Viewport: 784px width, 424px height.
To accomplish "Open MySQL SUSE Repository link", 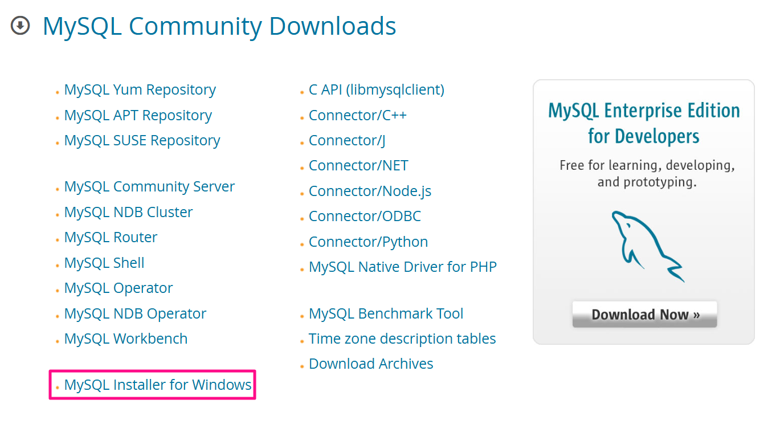I will click(142, 141).
